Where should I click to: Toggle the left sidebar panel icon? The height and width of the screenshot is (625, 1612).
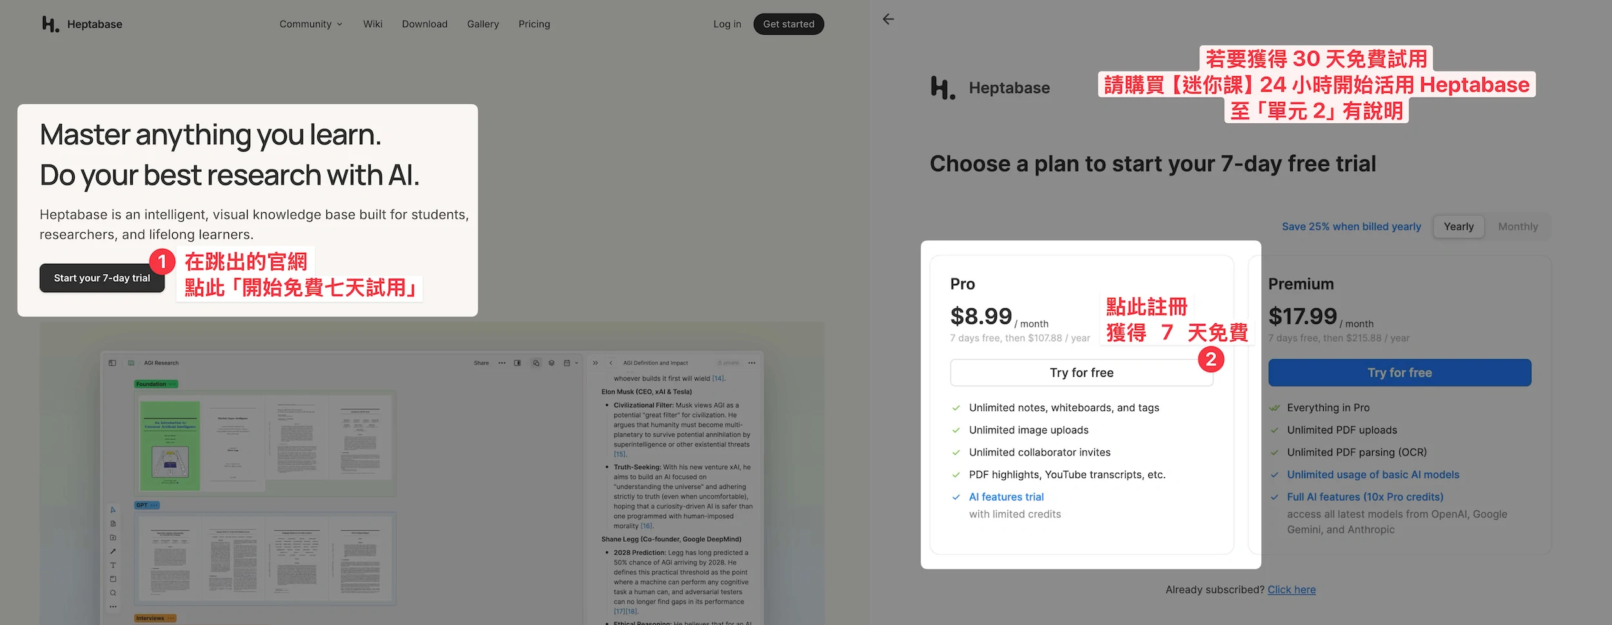tap(112, 363)
